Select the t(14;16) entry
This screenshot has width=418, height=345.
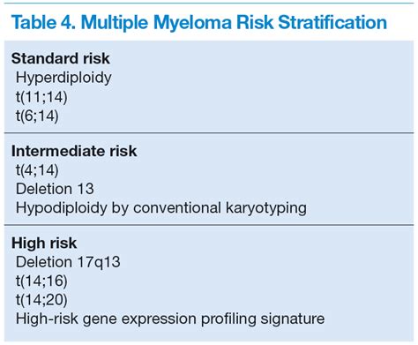point(41,281)
